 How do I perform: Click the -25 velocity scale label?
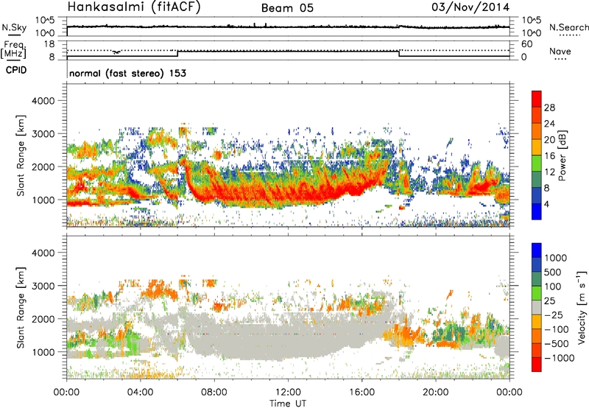click(554, 315)
